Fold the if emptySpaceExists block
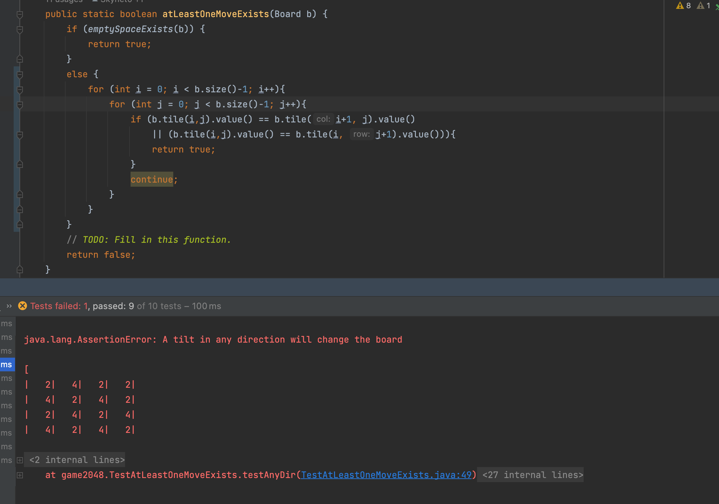 click(20, 29)
